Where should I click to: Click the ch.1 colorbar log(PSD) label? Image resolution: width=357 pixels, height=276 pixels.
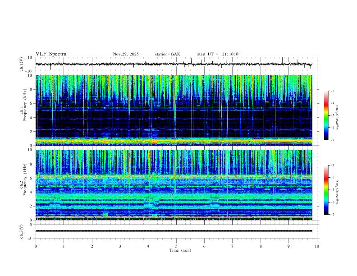[338, 117]
